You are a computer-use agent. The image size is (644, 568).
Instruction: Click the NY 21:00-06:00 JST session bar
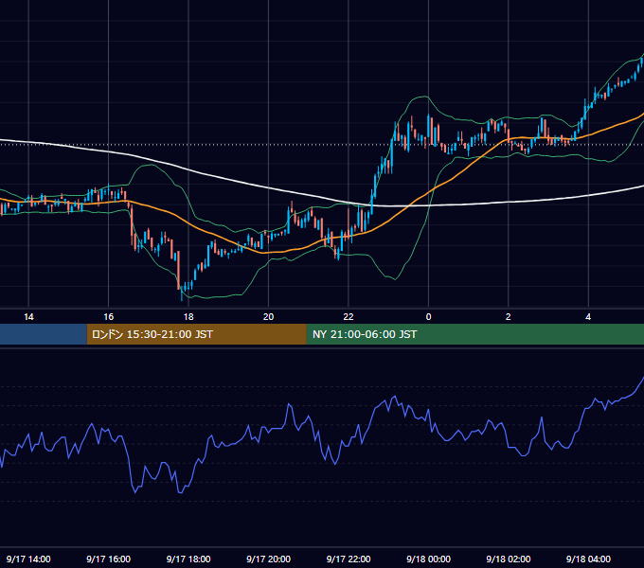(x=475, y=334)
